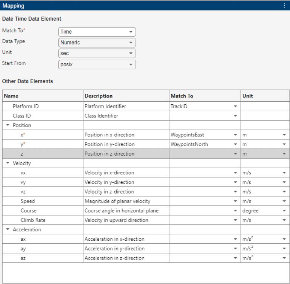Collapse the Acceleration tree group
The width and height of the screenshot is (290, 284).
[8, 229]
